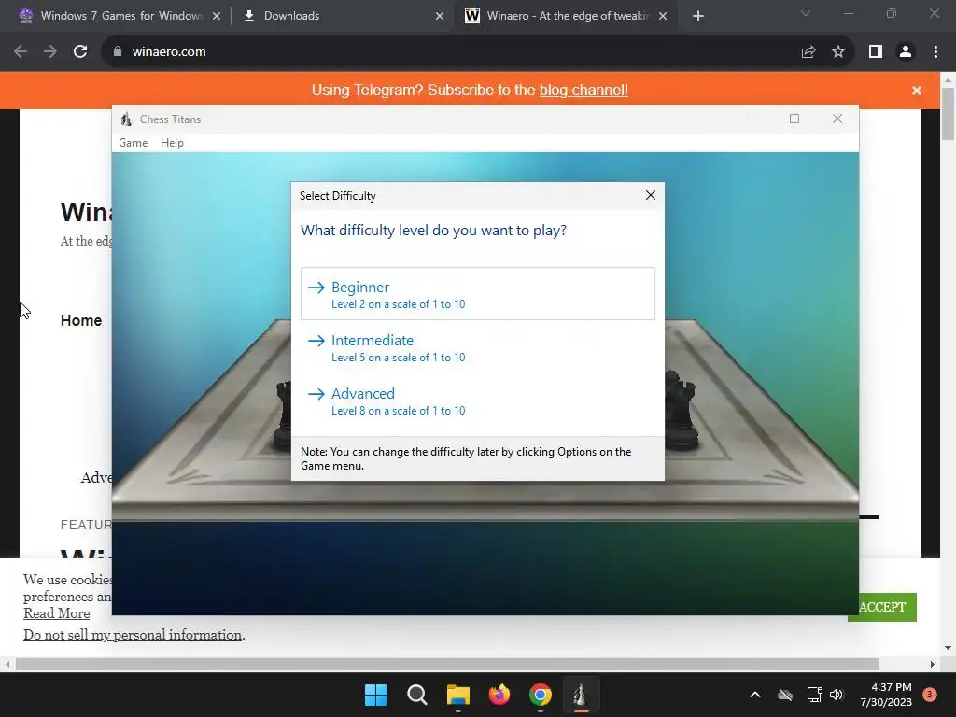956x717 pixels.
Task: Open volume control tray icon
Action: (836, 695)
